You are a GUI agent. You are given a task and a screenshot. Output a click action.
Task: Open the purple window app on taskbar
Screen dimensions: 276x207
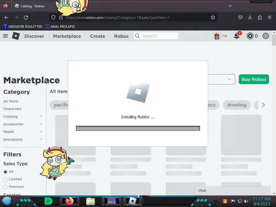[x=112, y=201]
